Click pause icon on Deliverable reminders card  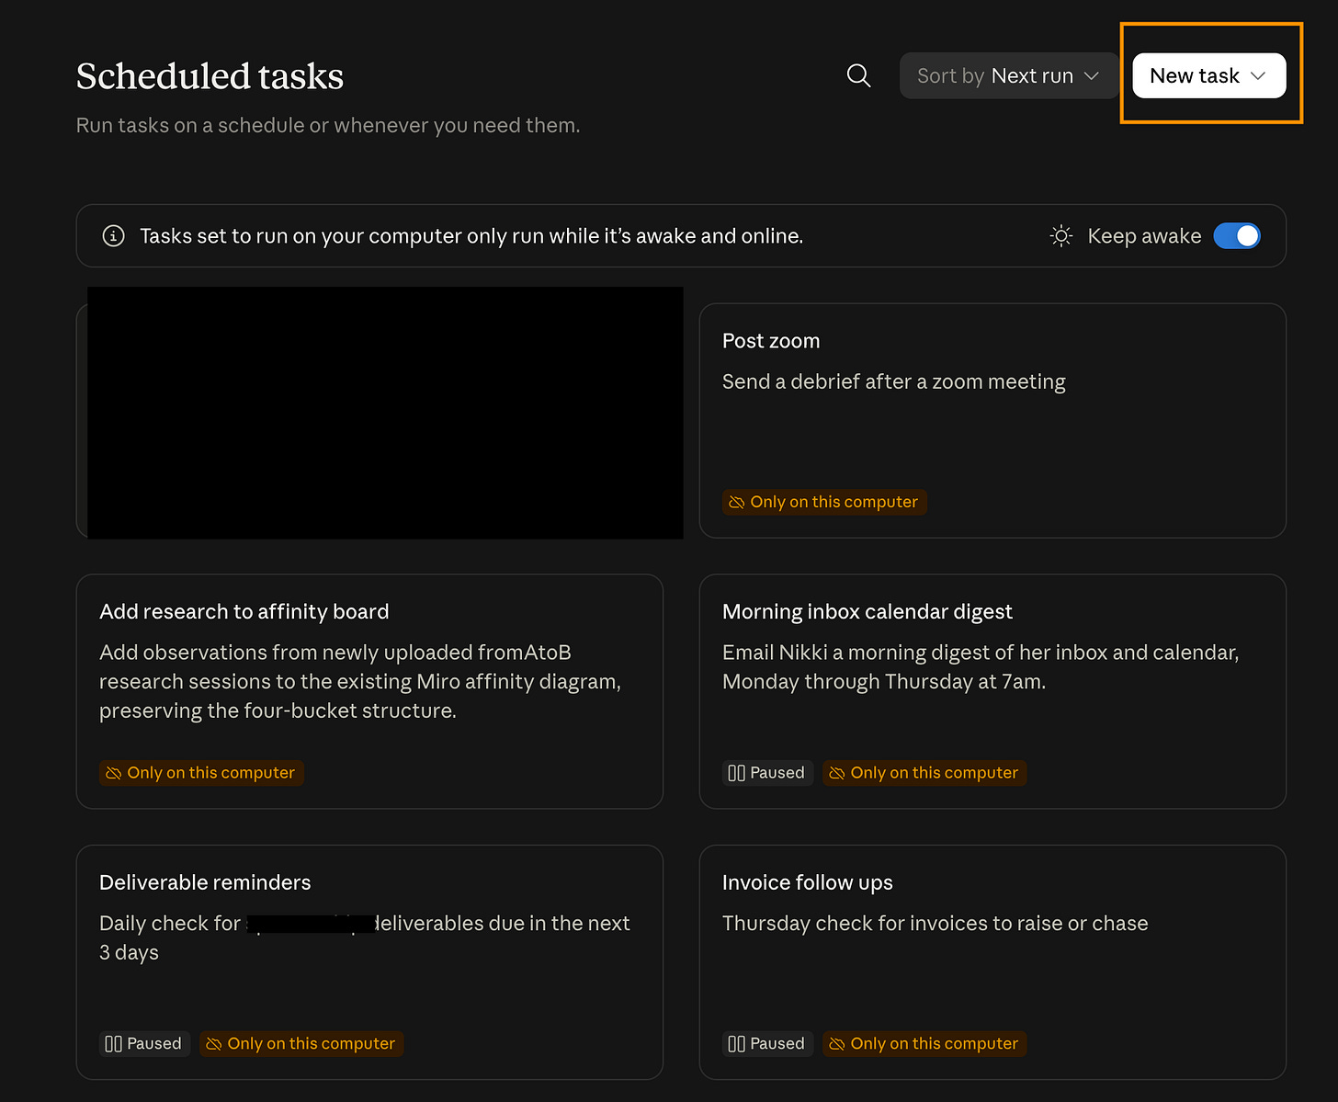click(x=113, y=1043)
